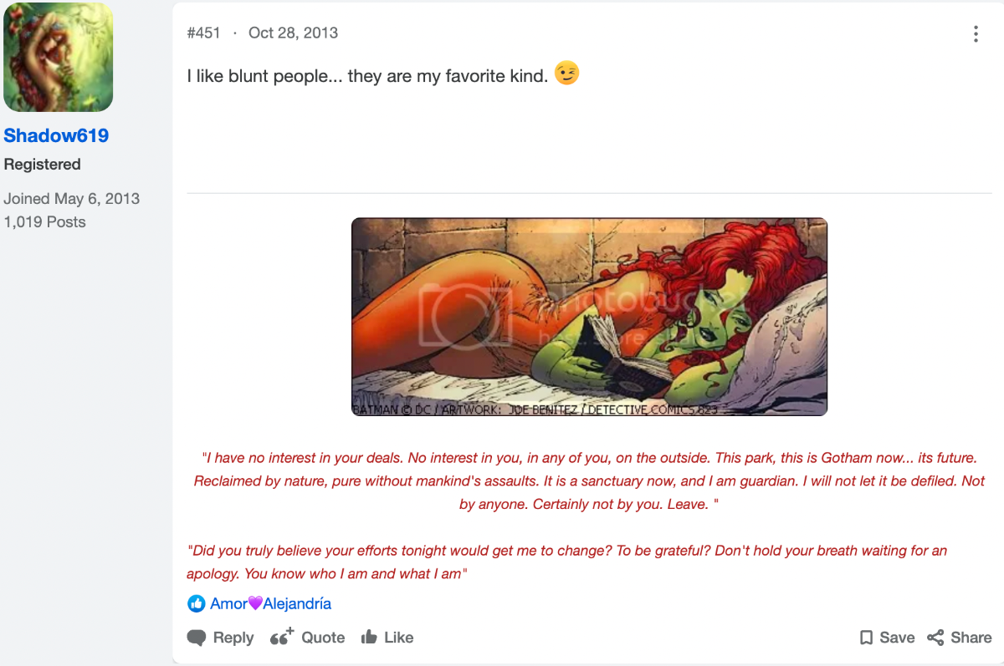This screenshot has height=666, width=1004.
Task: Click the Share button label
Action: click(x=971, y=638)
